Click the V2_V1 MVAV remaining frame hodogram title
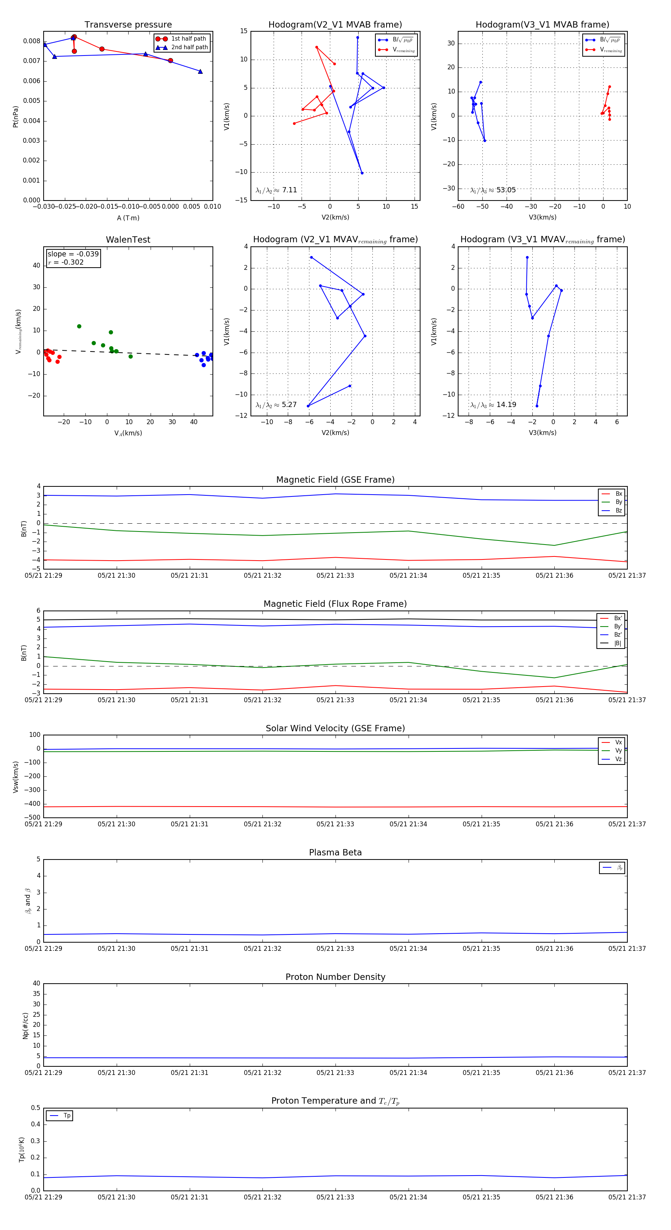This screenshot has width=671, height=1230. (335, 240)
